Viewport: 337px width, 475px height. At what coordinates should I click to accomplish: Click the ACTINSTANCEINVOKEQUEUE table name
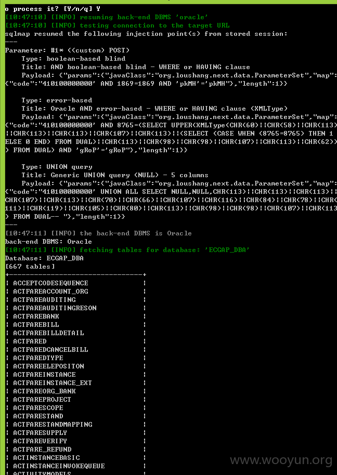click(x=59, y=467)
